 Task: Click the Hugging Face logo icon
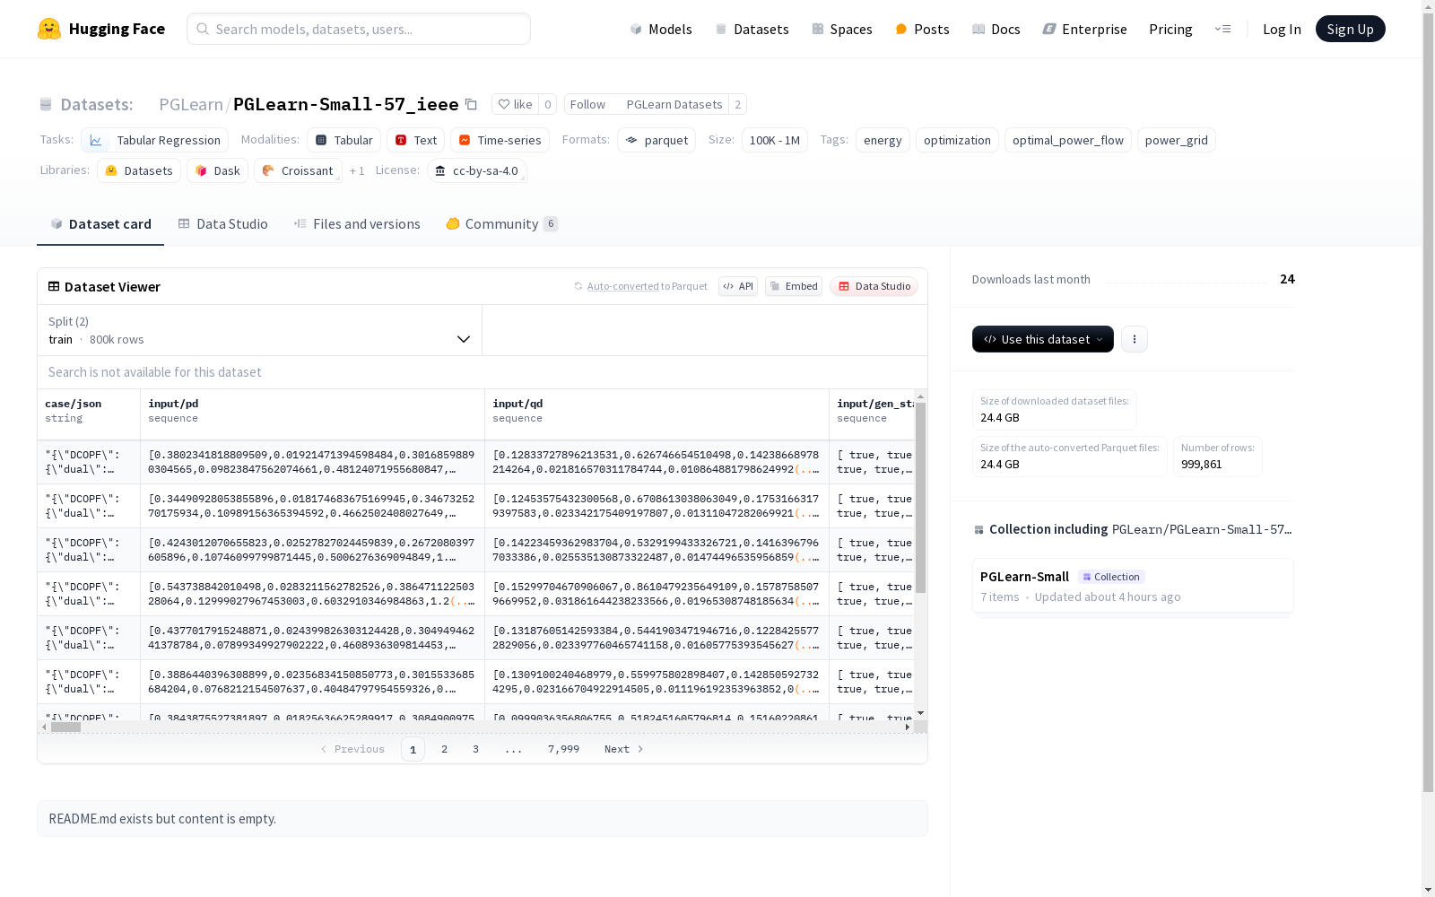click(x=49, y=29)
